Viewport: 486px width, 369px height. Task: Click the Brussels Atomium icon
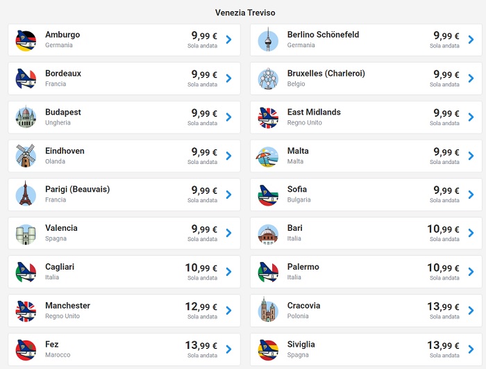268,79
